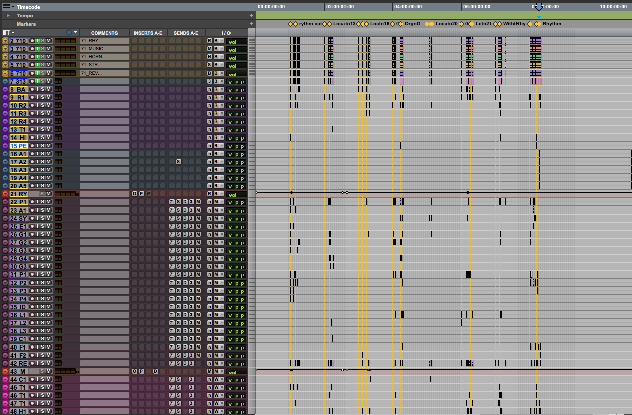This screenshot has height=415, width=632.
Task: Toggle mute on track 43 M
Action: [48, 371]
